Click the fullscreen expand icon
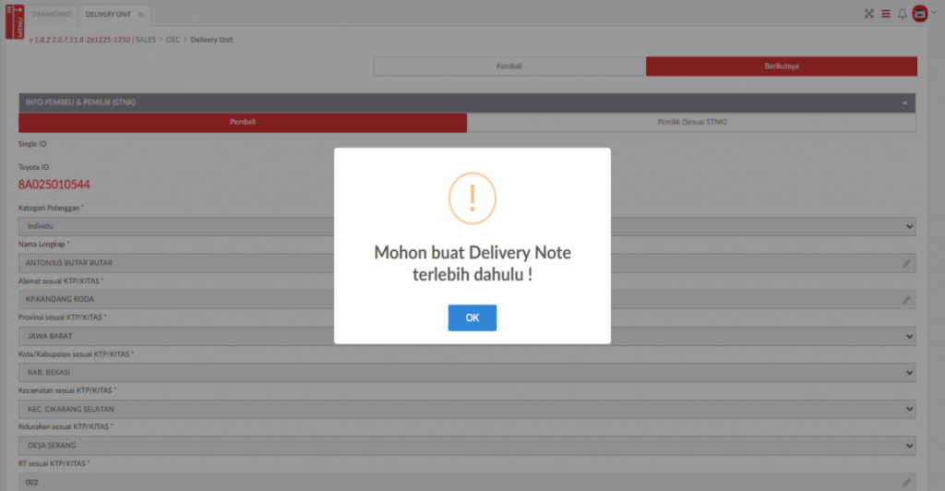The image size is (945, 491). 868,14
